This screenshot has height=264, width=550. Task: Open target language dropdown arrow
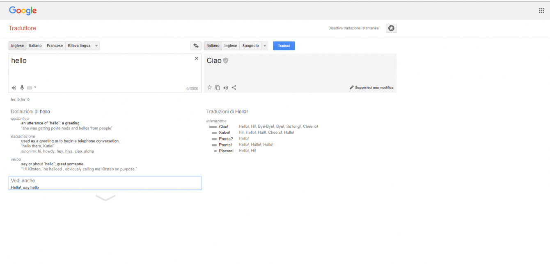tap(265, 46)
